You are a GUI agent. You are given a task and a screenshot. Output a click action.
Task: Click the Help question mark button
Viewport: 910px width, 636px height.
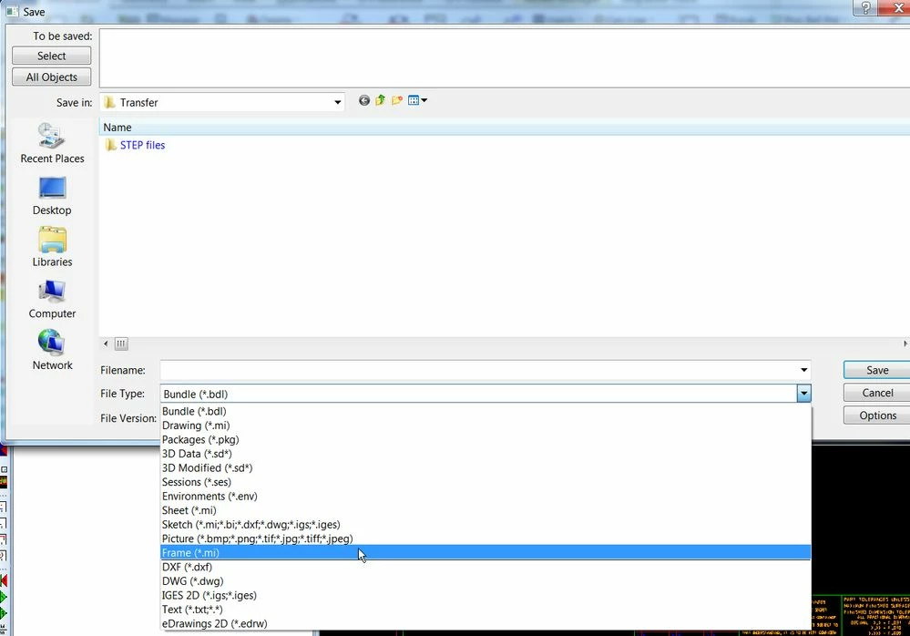865,7
